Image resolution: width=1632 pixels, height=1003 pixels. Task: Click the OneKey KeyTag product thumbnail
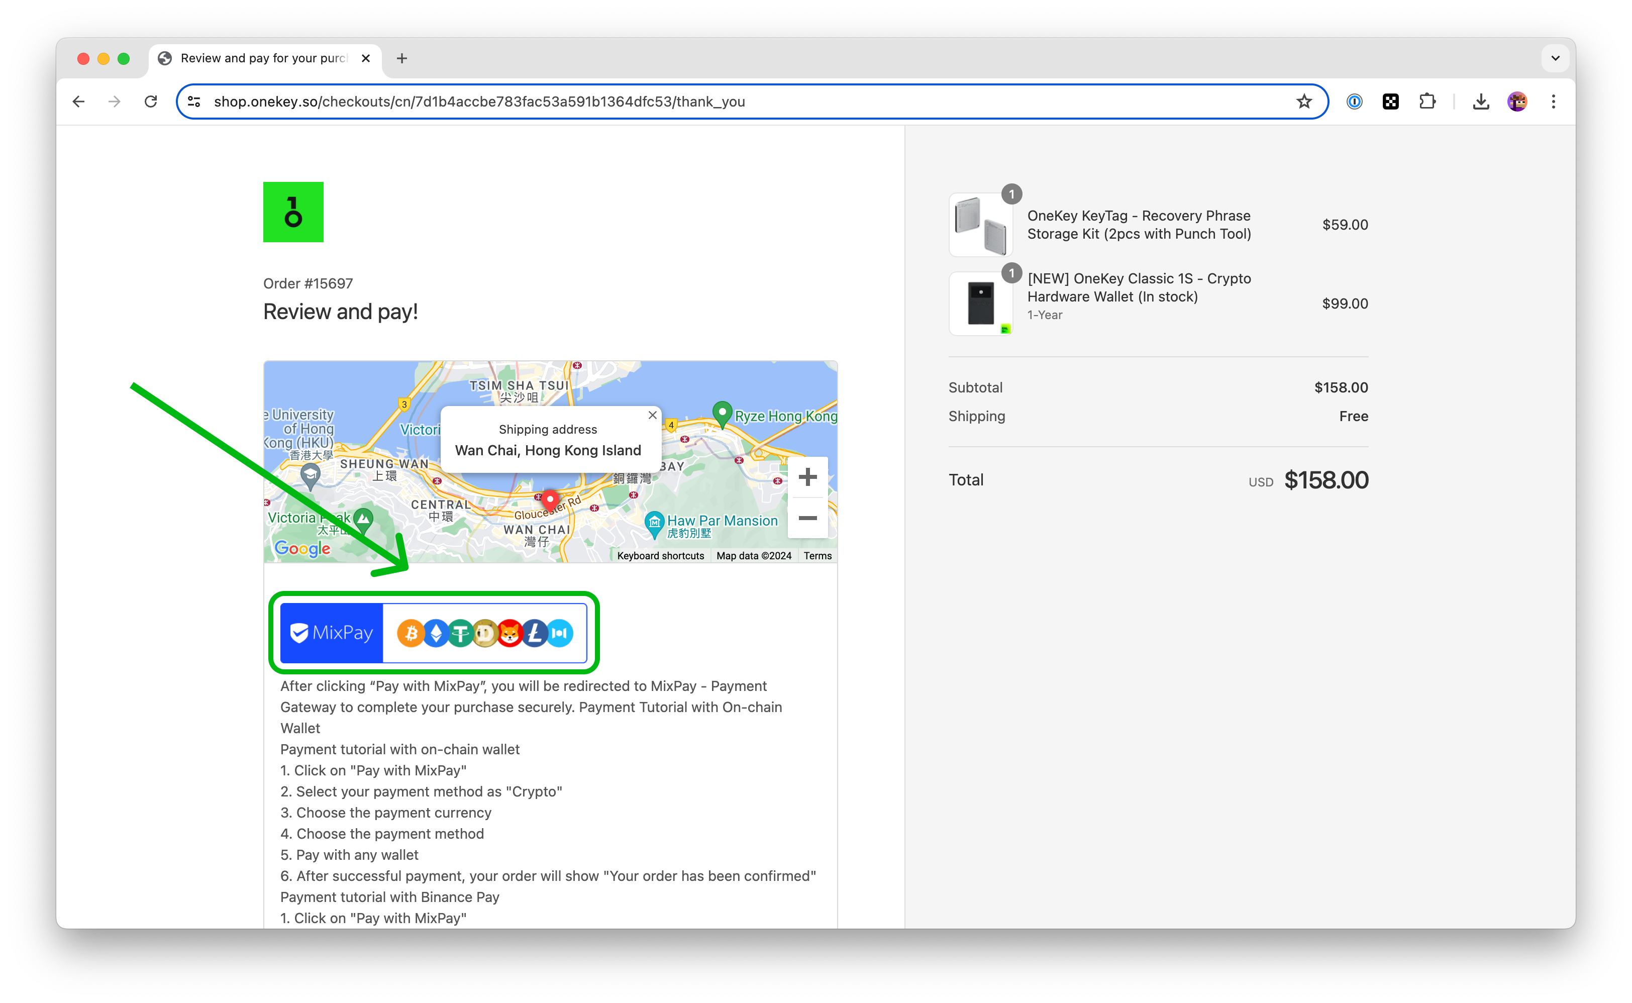(981, 225)
